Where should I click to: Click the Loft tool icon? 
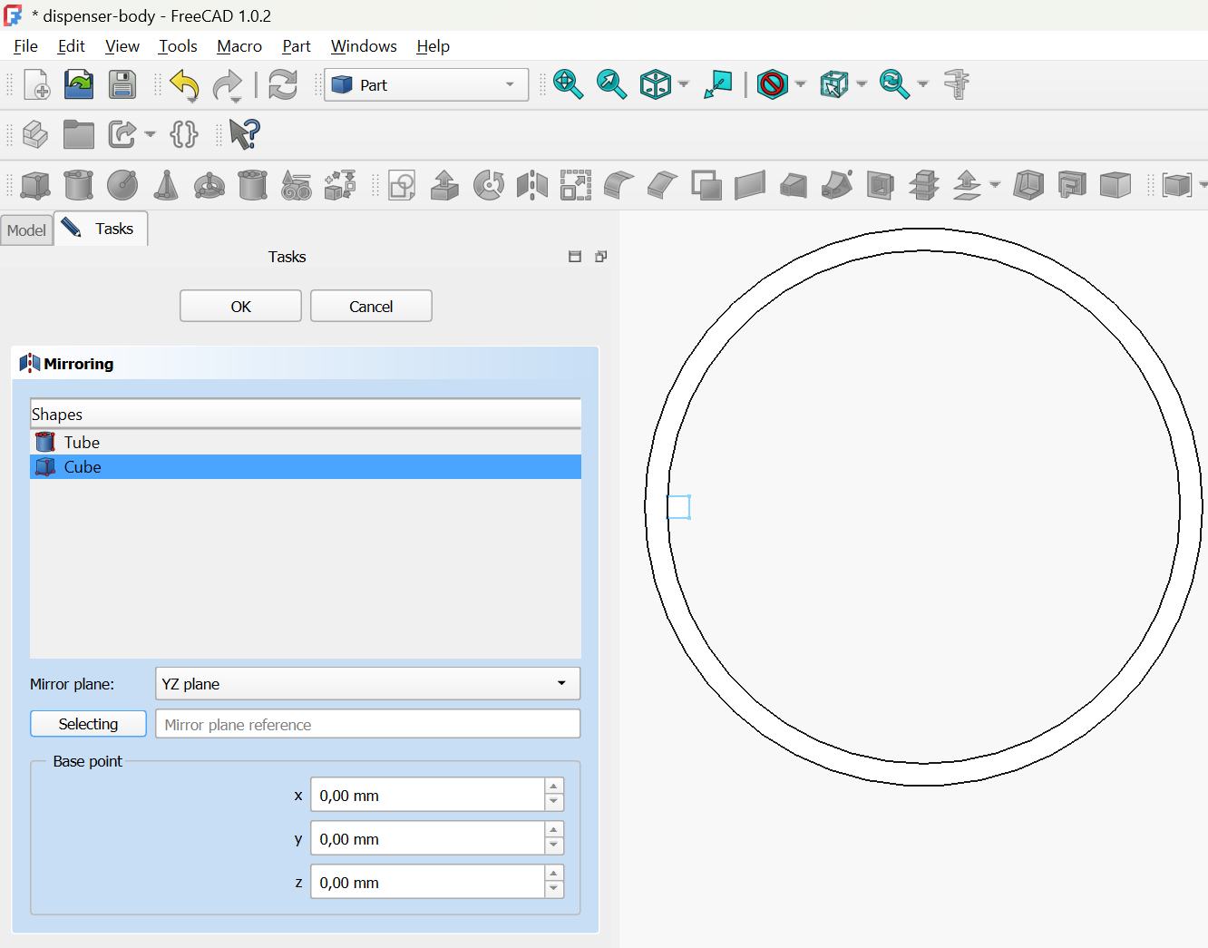coord(794,185)
